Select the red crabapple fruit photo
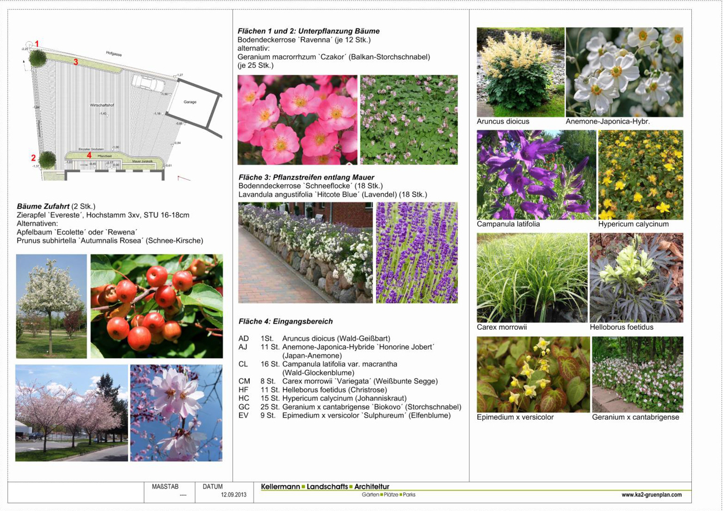 (x=156, y=306)
